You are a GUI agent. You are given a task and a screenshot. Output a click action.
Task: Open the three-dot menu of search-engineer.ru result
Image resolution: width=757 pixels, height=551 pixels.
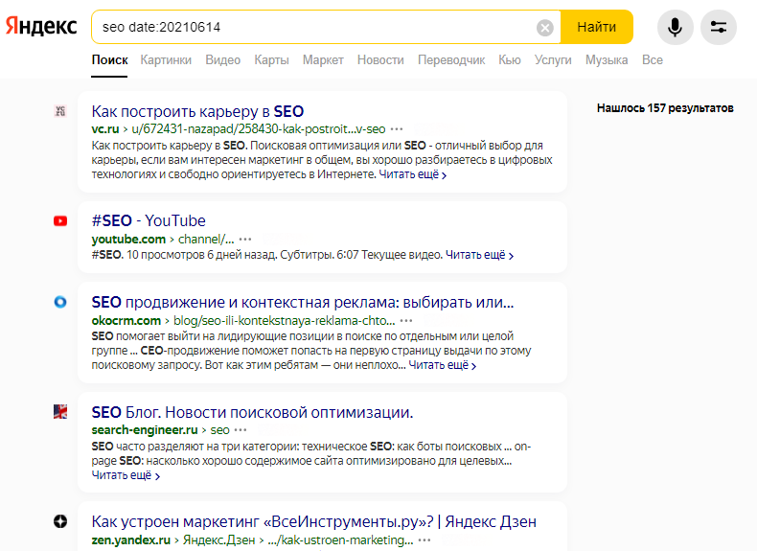[x=241, y=430]
